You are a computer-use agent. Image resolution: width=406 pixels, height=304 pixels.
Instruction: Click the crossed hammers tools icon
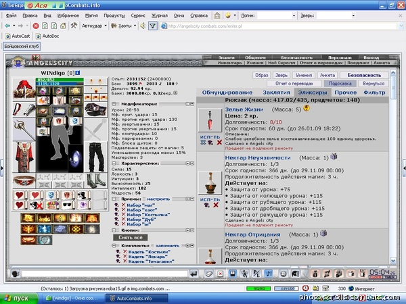click(x=74, y=26)
